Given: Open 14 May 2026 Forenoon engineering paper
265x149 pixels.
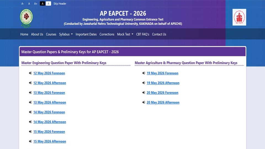Looking at the screenshot, I should (x=49, y=112).
